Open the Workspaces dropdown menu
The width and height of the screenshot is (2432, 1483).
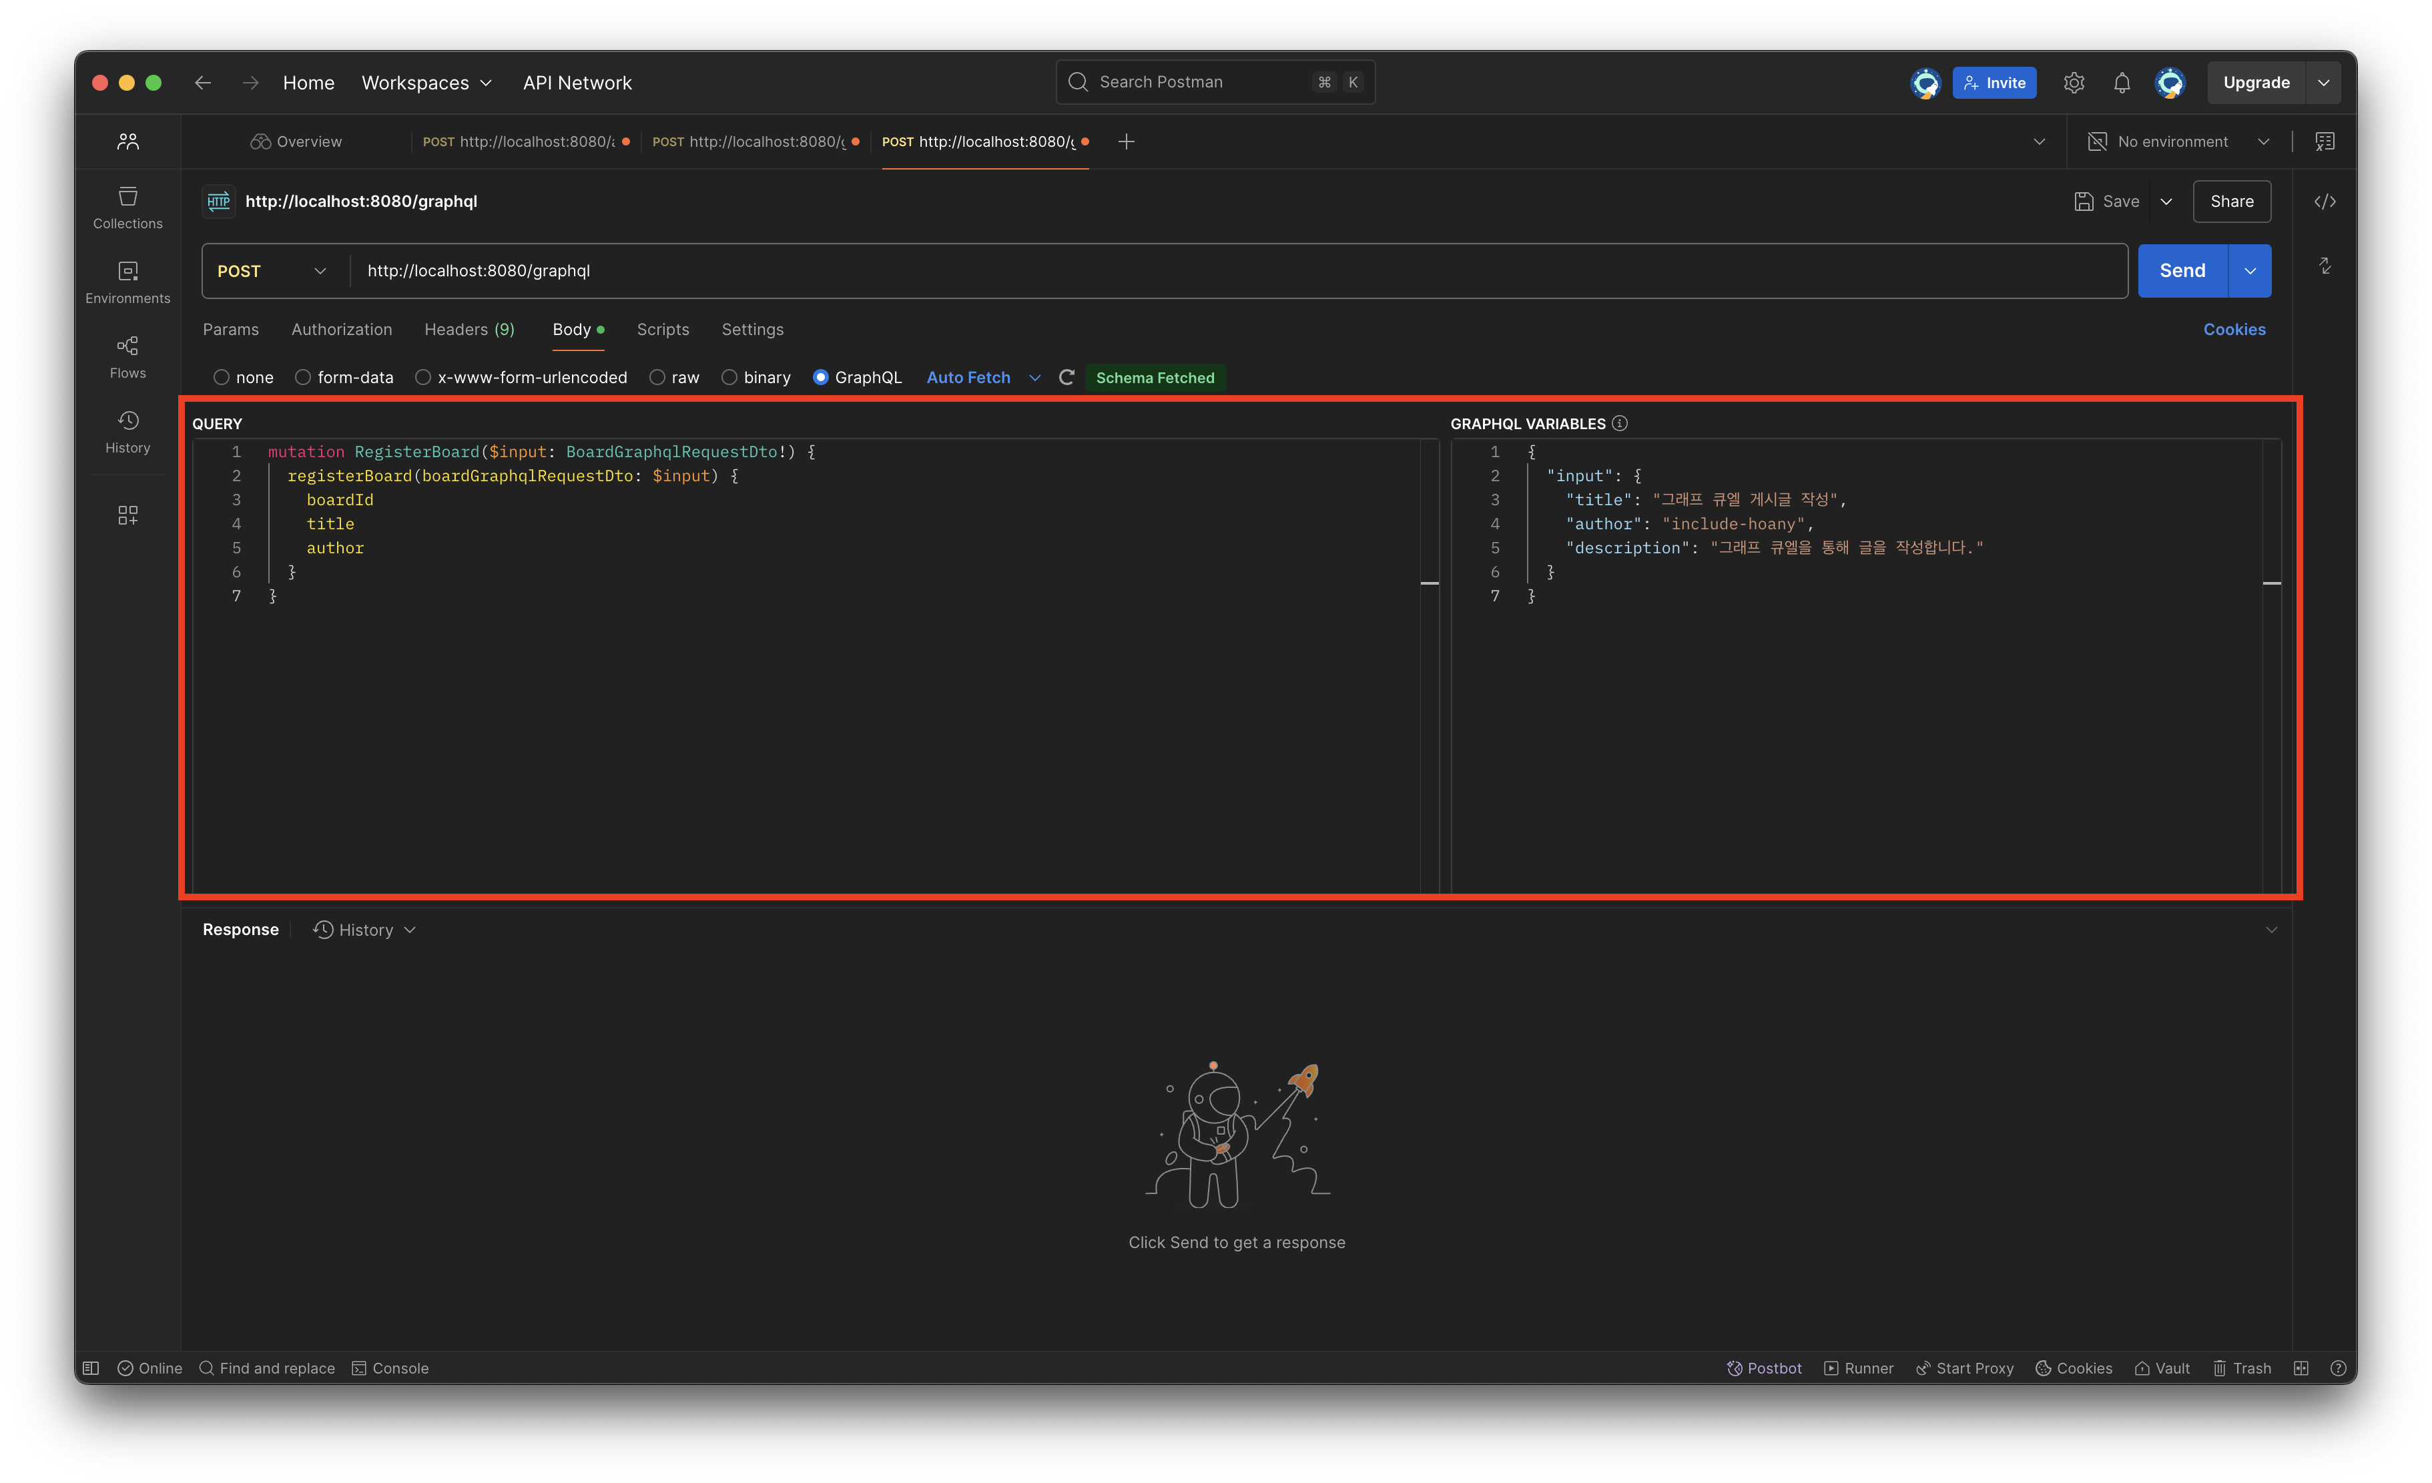click(x=426, y=83)
